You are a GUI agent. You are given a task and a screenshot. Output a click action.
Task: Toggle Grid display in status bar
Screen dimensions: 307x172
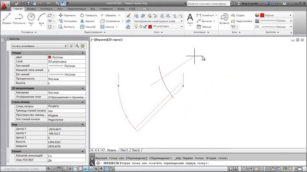click(59, 169)
